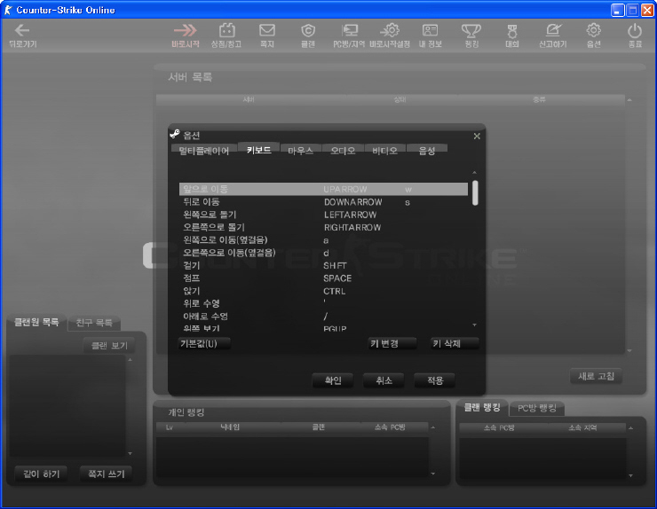Click the key list scrollbar thumb
Viewport: 657px width, 509px height.
coord(475,193)
